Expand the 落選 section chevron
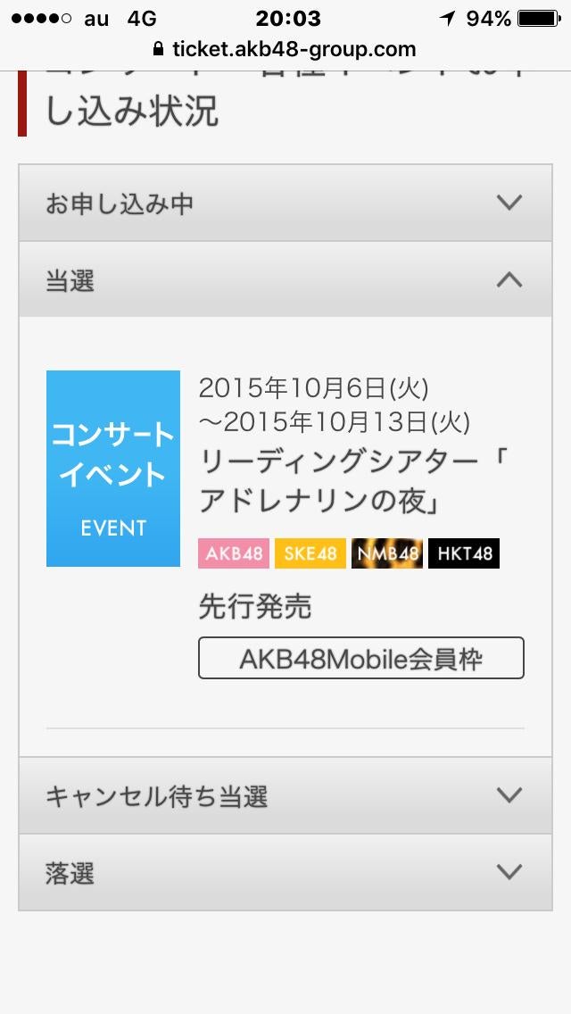Image resolution: width=571 pixels, height=1014 pixels. tap(509, 872)
